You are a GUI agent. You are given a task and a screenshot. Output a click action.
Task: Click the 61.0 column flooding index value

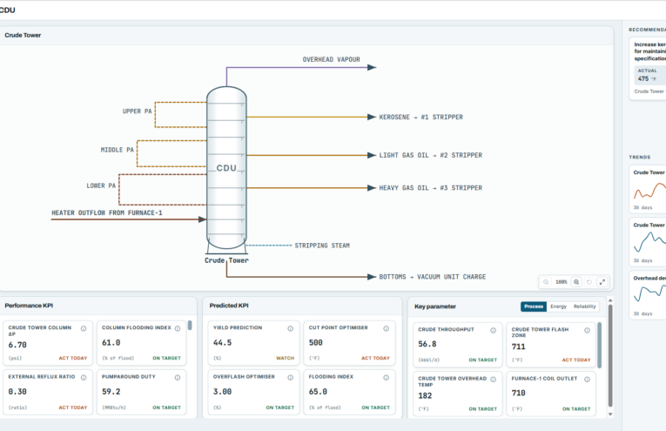(111, 343)
